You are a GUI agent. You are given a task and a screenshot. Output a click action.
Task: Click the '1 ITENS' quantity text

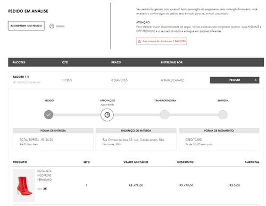pos(67,80)
